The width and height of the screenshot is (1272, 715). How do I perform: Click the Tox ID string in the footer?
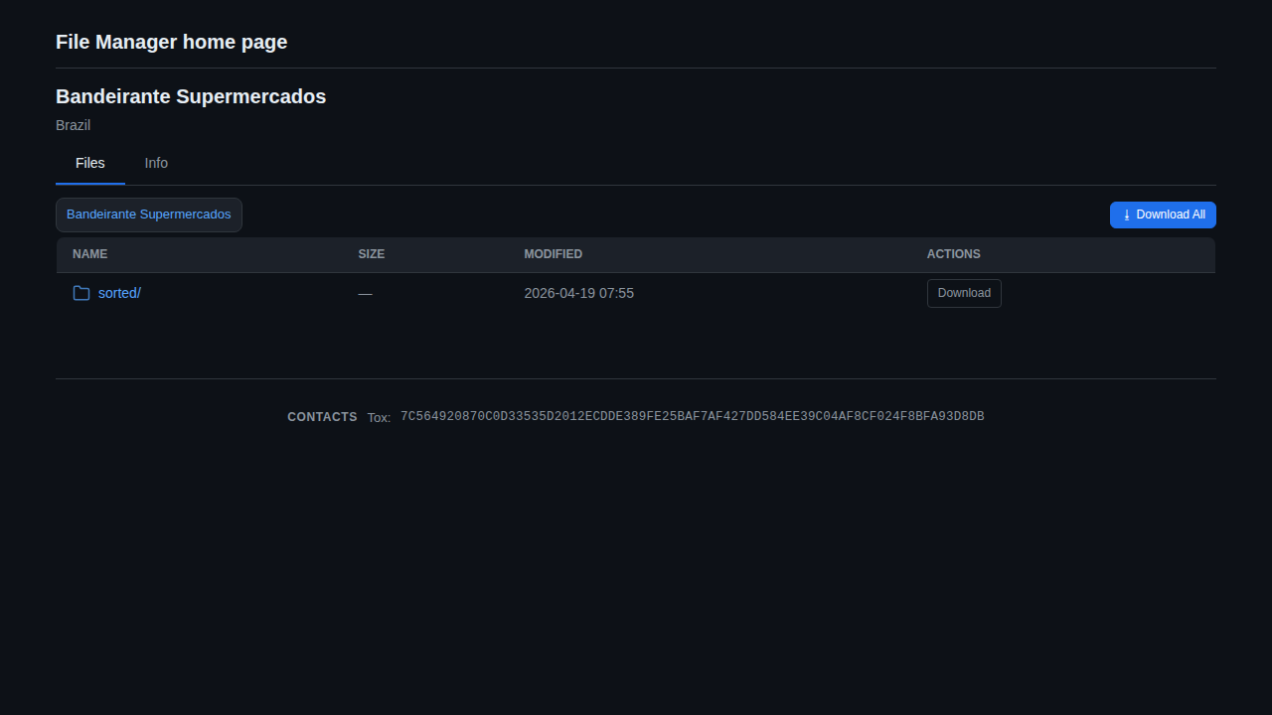coord(693,416)
